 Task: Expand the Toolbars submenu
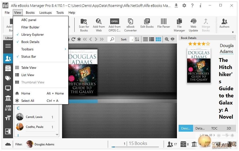41,49
